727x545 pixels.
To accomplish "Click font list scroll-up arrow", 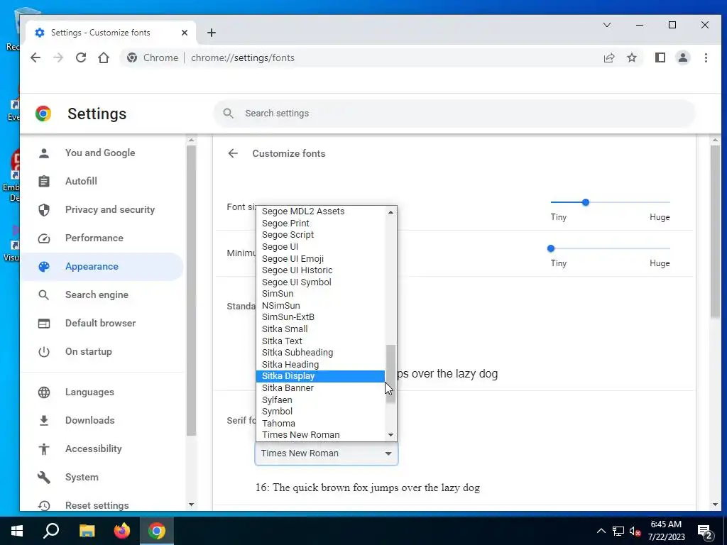I will tap(391, 211).
